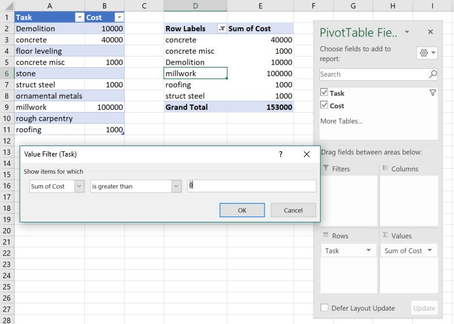This screenshot has height=324, width=454.
Task: Close the PivotTable Fields pane
Action: point(430,32)
